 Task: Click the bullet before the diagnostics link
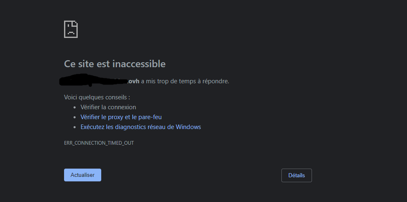pyautogui.click(x=75, y=127)
